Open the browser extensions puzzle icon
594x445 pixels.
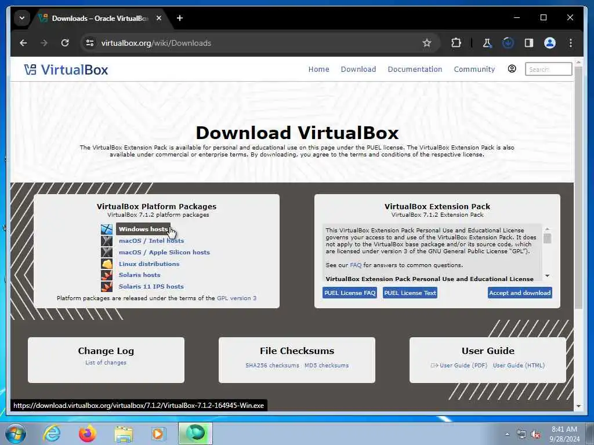(x=456, y=43)
